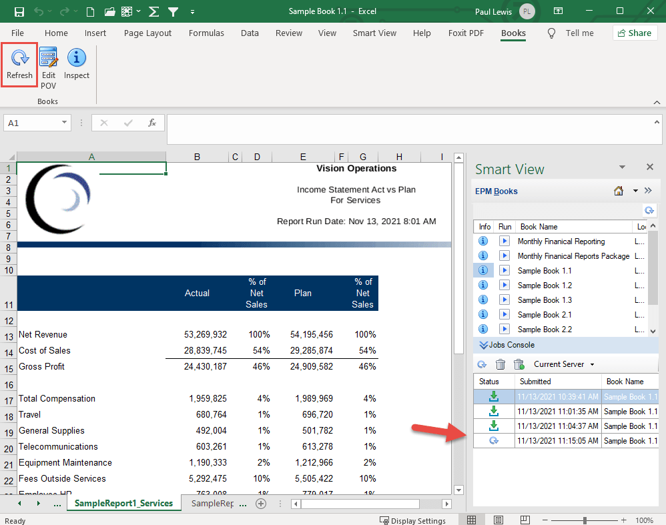
Task: Refresh the Jobs Console list
Action: click(x=482, y=364)
